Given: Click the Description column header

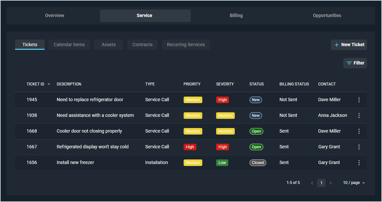Looking at the screenshot, I should pyautogui.click(x=69, y=84).
